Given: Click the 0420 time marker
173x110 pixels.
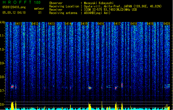Looking at the screenshot, I should point(167,24).
